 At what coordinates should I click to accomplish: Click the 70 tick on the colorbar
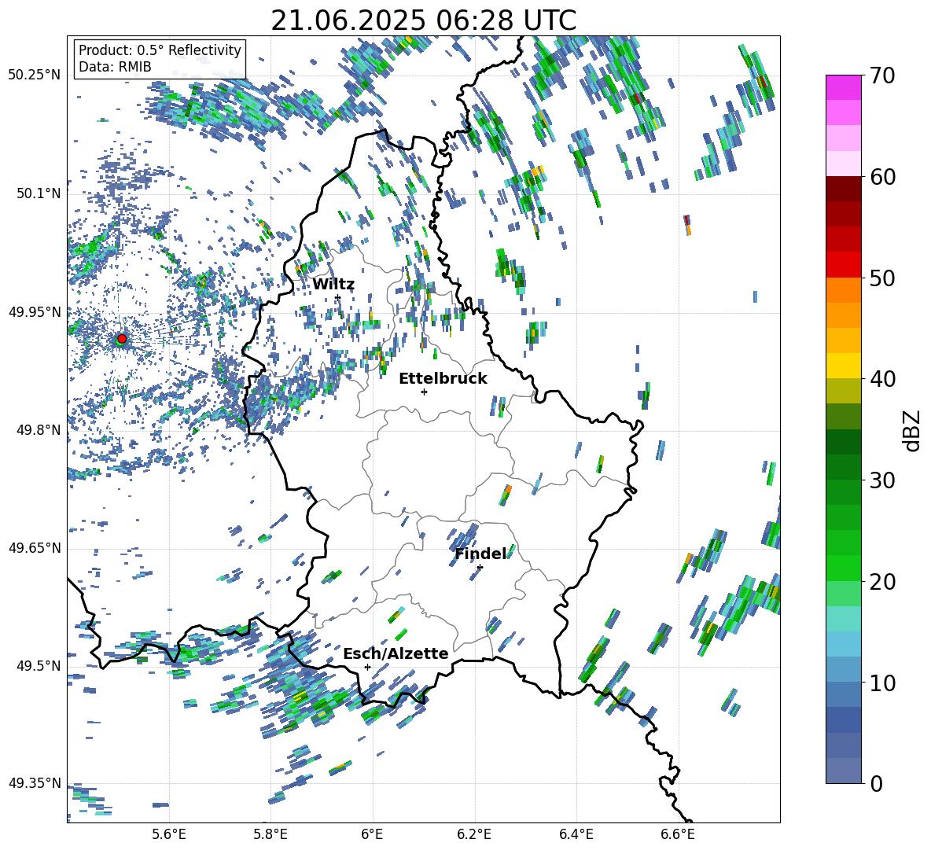point(881,75)
